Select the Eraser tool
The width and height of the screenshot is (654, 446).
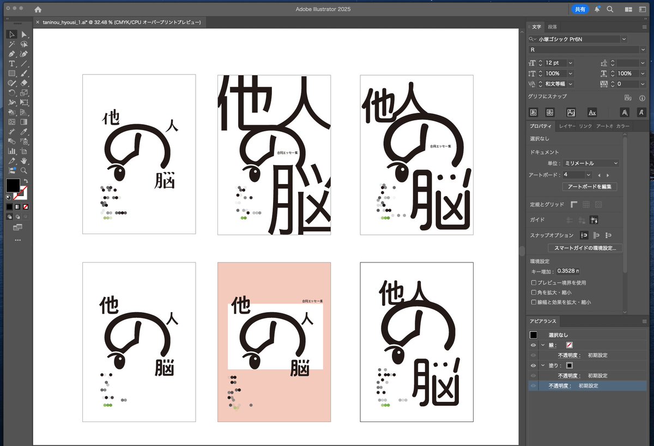25,83
